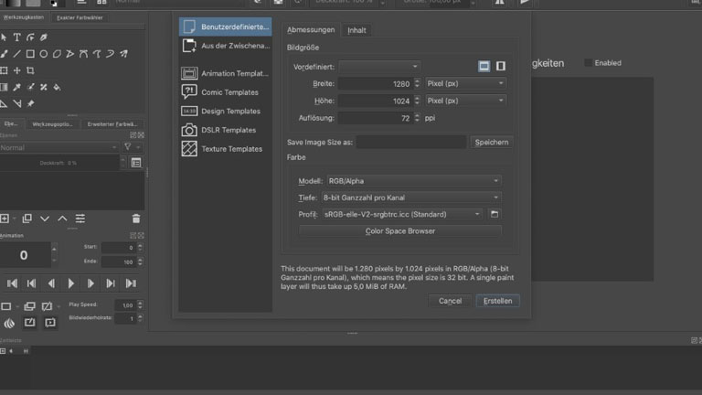702x395 pixels.
Task: Select the Text tool in the toolbox
Action: click(x=16, y=37)
